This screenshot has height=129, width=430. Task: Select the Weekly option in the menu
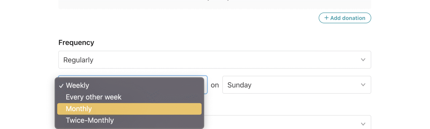click(77, 85)
